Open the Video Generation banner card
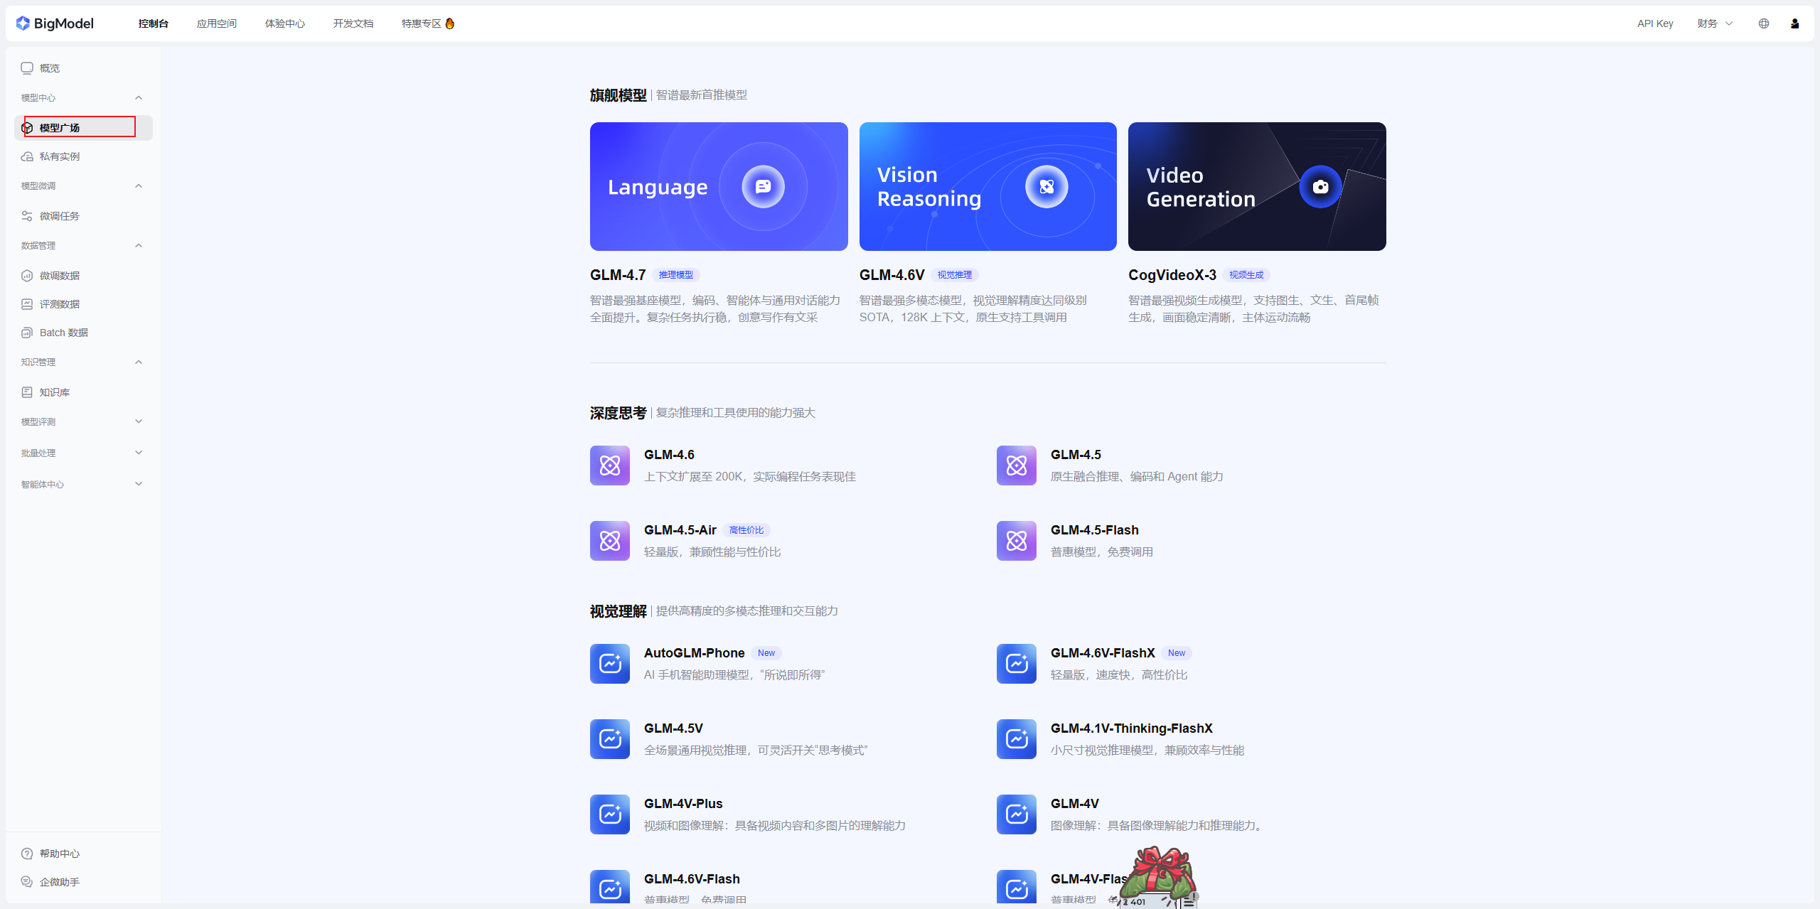 [1256, 186]
